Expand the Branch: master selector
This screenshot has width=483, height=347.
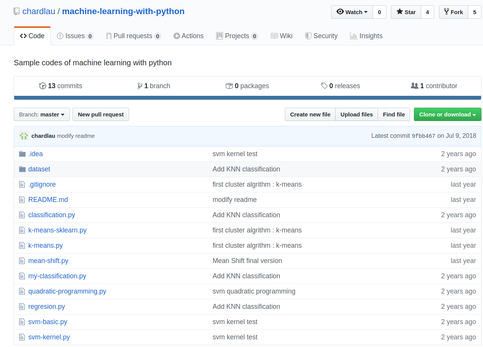[x=42, y=115]
